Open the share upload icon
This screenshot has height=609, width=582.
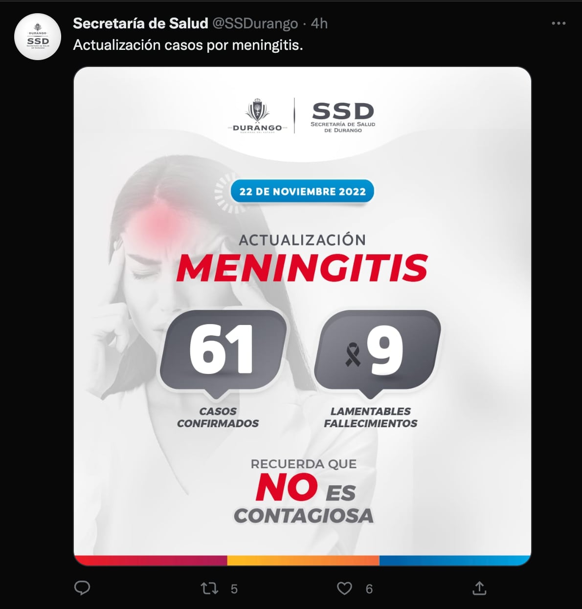tap(480, 588)
